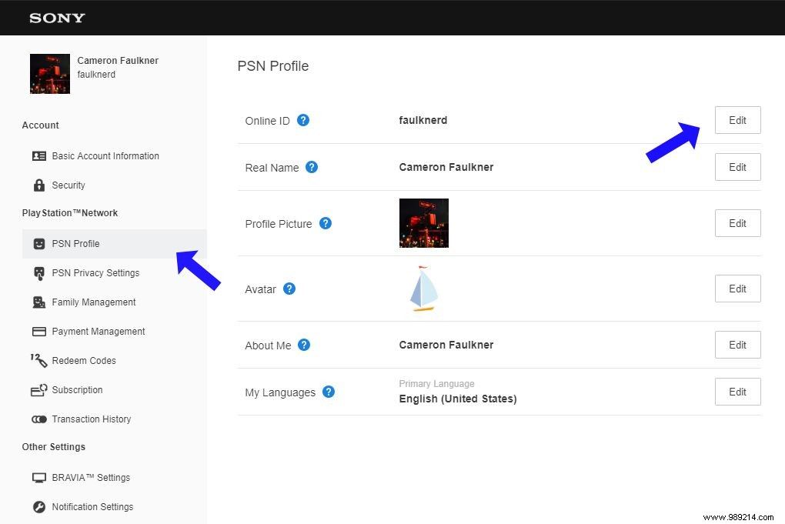
Task: Edit the About Me description
Action: [737, 345]
